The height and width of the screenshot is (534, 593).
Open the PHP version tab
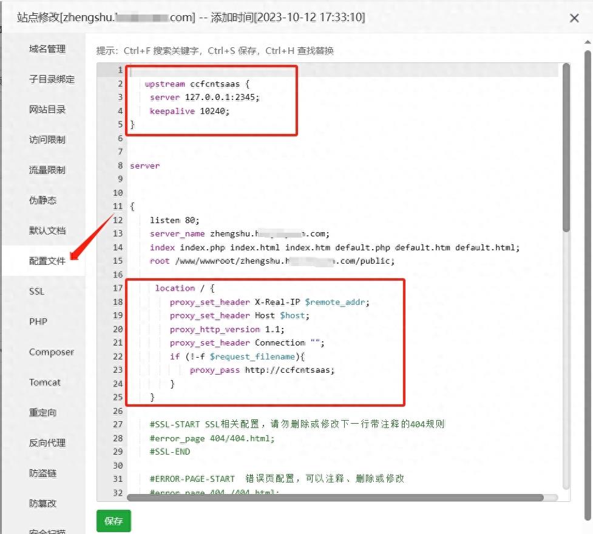point(38,322)
